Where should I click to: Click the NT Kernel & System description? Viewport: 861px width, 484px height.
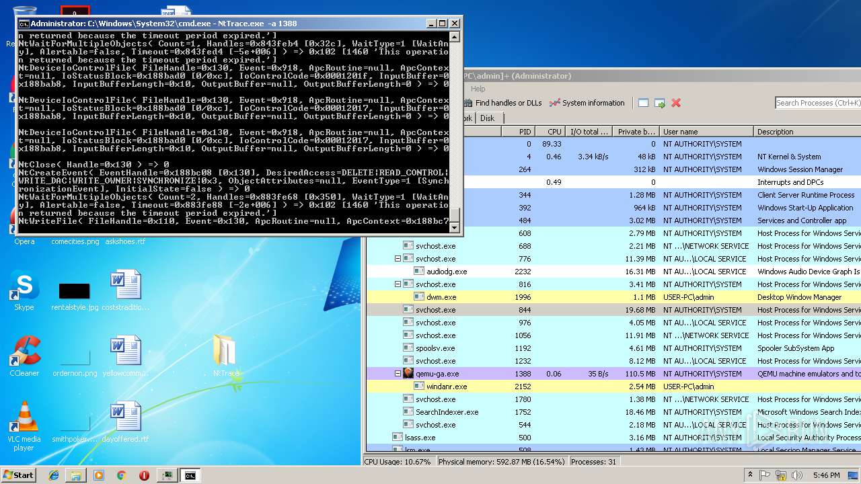click(x=789, y=157)
